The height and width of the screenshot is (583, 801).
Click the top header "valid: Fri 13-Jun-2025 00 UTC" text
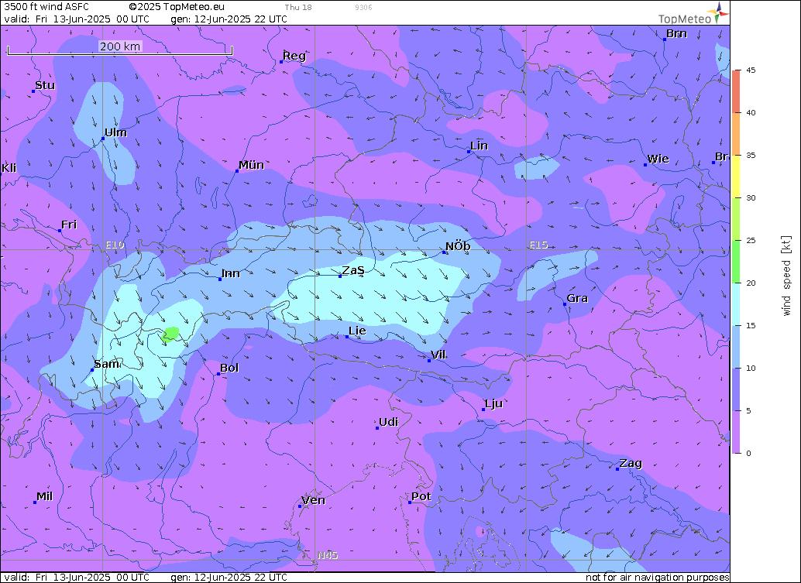[77, 19]
